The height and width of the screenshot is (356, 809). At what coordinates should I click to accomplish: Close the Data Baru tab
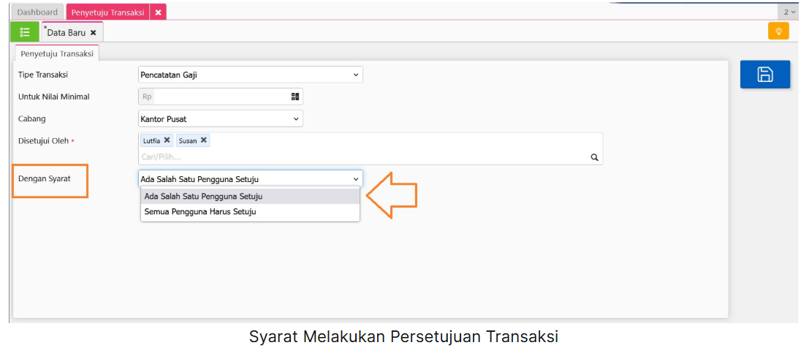click(93, 33)
